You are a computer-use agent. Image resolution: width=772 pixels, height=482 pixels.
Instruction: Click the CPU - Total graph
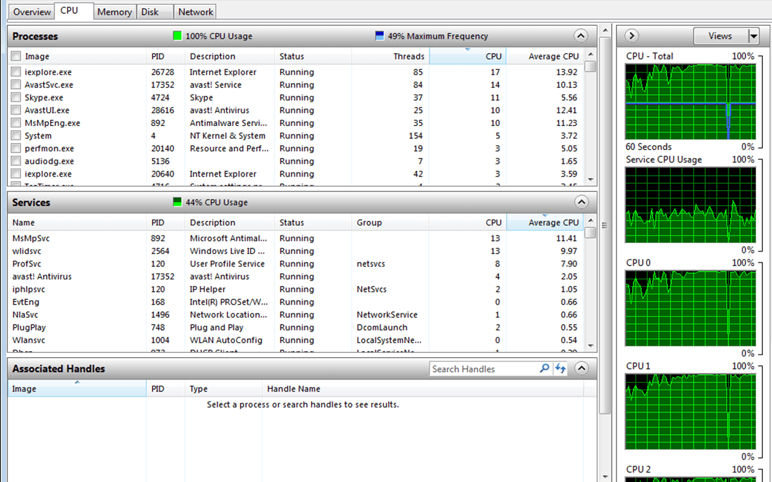(x=691, y=102)
